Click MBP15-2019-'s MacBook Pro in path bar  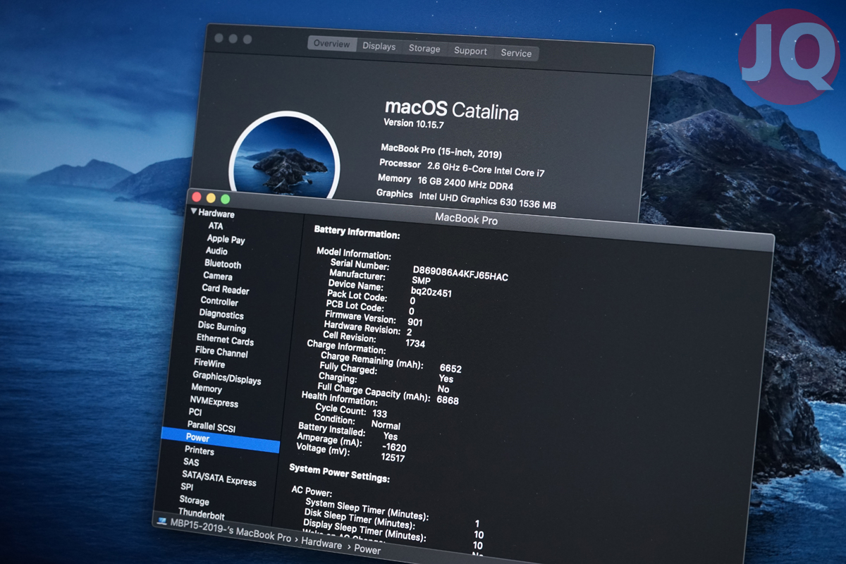click(x=231, y=531)
